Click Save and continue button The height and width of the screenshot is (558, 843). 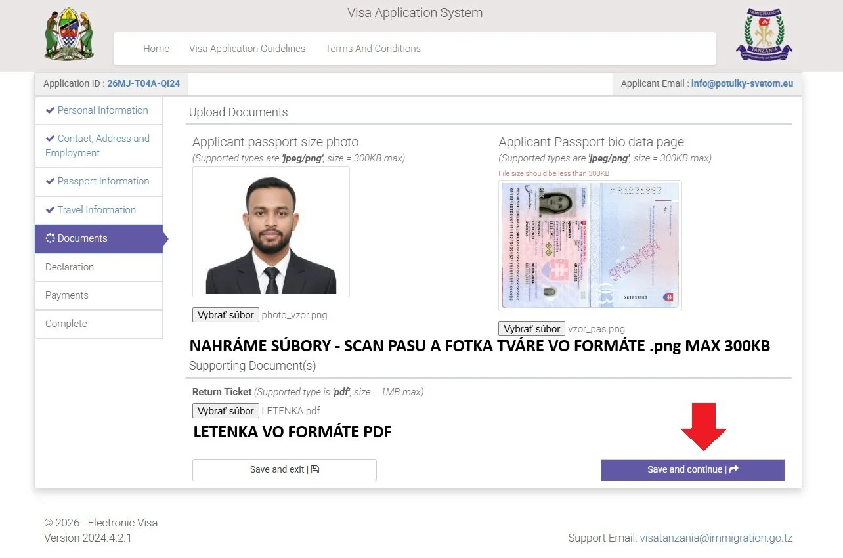693,469
